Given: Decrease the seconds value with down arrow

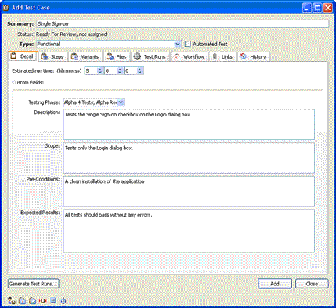Looking at the screenshot, I should tap(140, 73).
